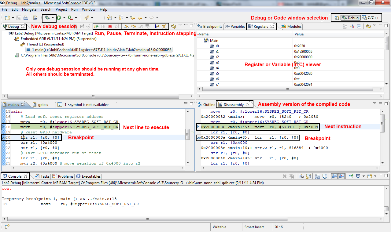Terminate the debug session with red square
The height and width of the screenshot is (232, 391).
point(110,26)
